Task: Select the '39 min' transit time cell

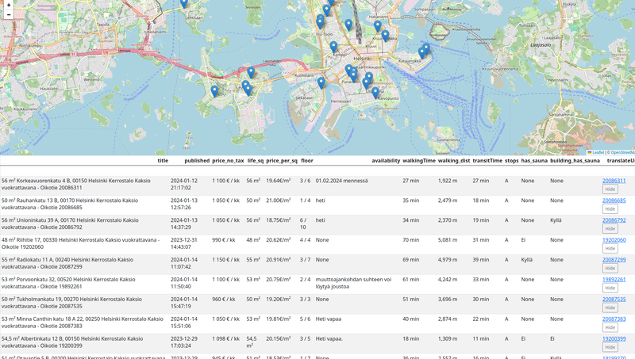Action: (481, 260)
